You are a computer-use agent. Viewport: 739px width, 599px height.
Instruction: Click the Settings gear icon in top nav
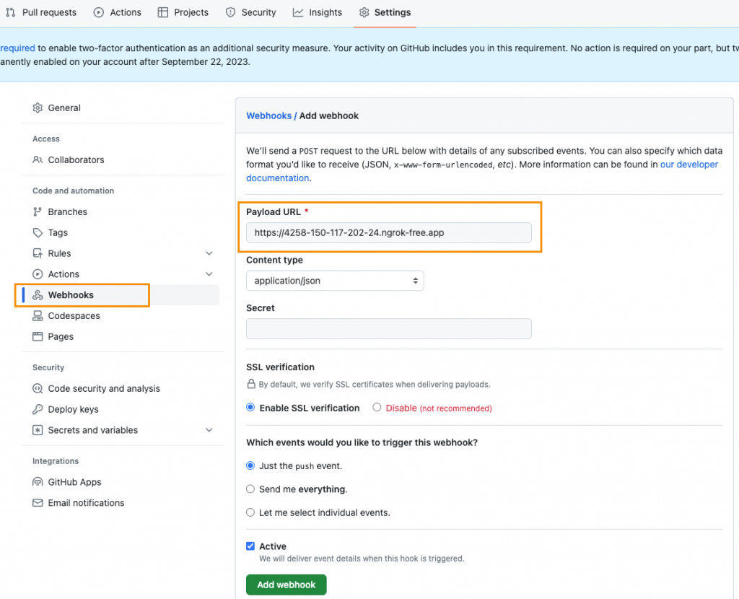click(364, 12)
